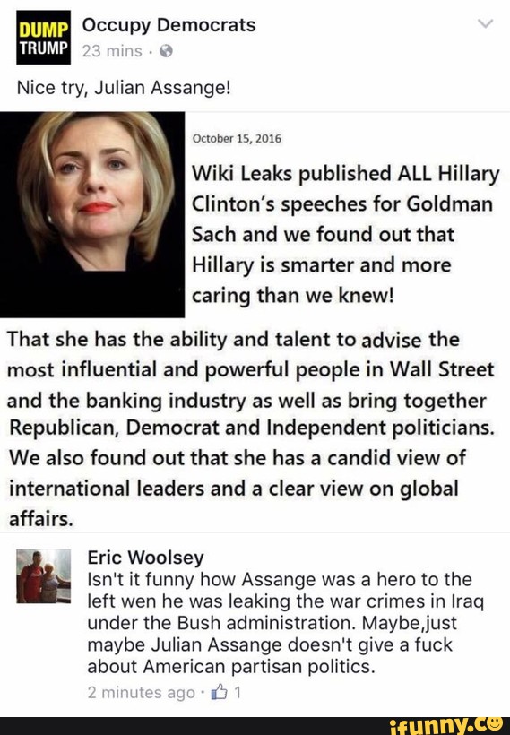Click the smiley face in iFunny logo
The image size is (510, 735).
click(x=496, y=723)
